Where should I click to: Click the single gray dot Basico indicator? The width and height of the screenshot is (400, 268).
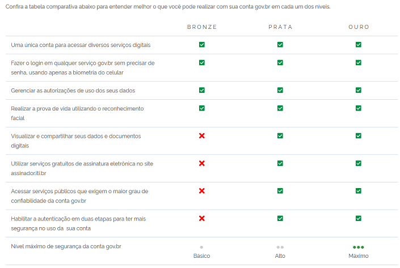tap(201, 248)
